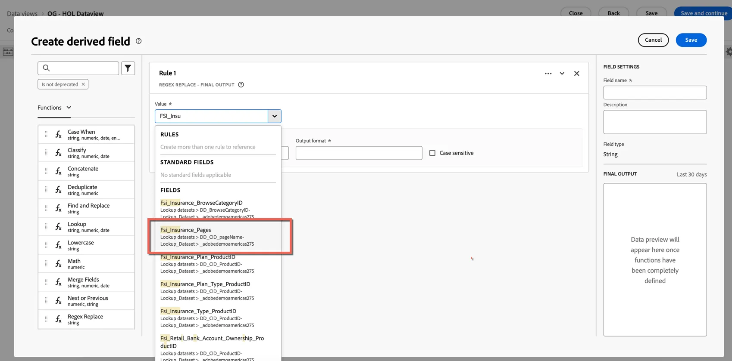The image size is (732, 361).
Task: Click the Back button in background page
Action: pos(613,13)
